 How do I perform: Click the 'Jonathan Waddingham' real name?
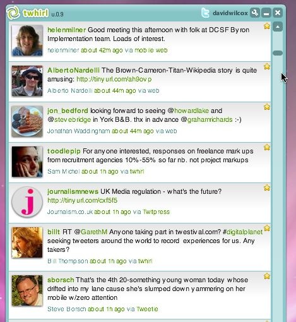coord(78,131)
